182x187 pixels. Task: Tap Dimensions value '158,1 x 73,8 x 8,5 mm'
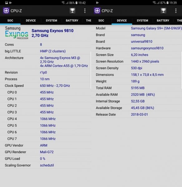[x=147, y=75]
